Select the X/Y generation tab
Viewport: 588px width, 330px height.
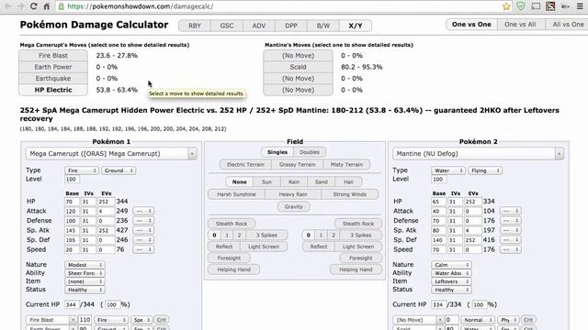tap(356, 26)
